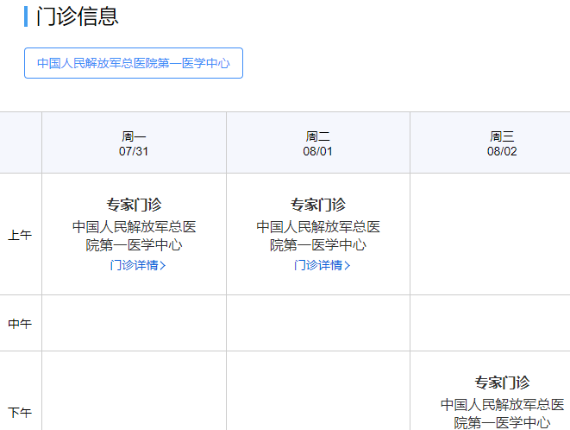Click the hospital name in Monday morning's cell
Viewport: 570px width, 430px height.
(x=134, y=236)
